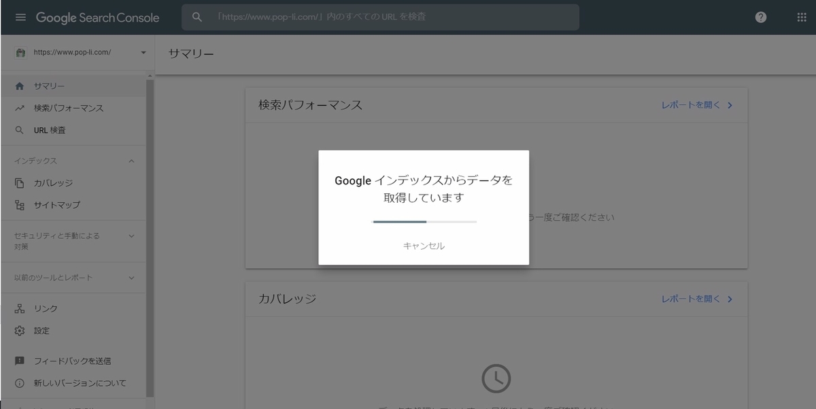Click the URL inspection search field
This screenshot has width=816, height=409.
tap(380, 17)
